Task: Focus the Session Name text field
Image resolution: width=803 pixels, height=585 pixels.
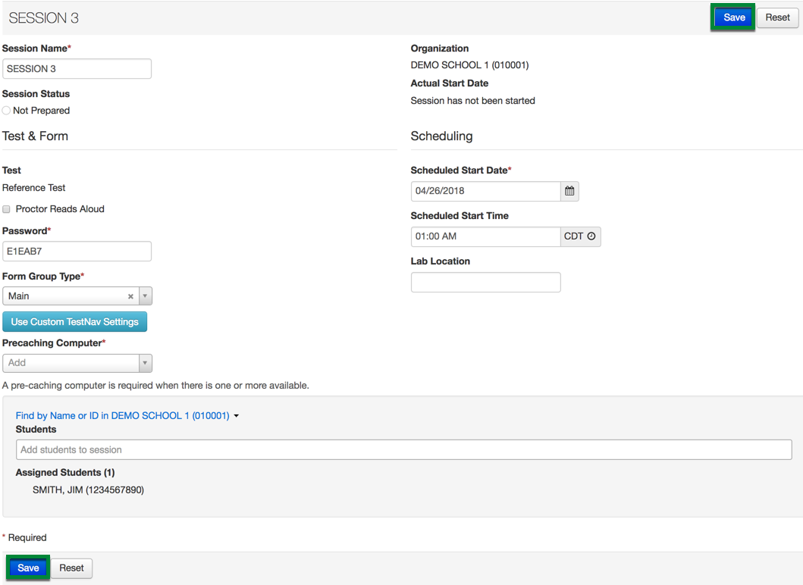Action: [x=77, y=69]
